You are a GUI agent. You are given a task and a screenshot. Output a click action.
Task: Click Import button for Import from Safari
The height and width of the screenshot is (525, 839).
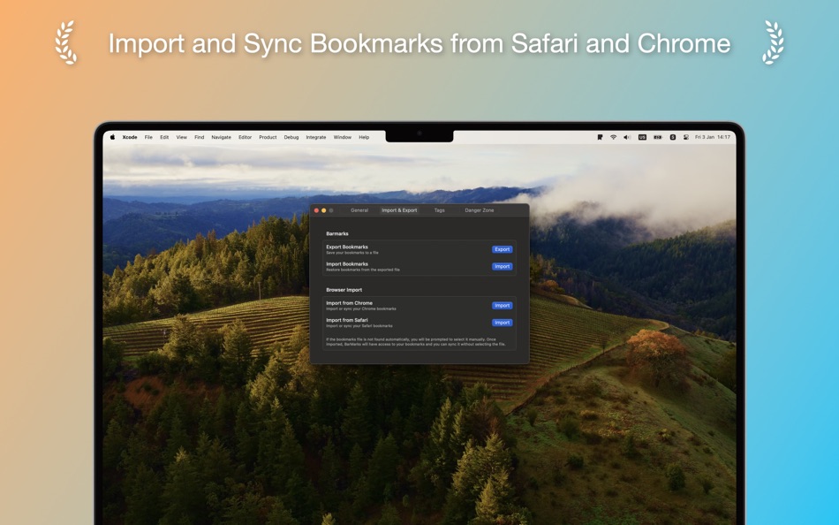[502, 323]
